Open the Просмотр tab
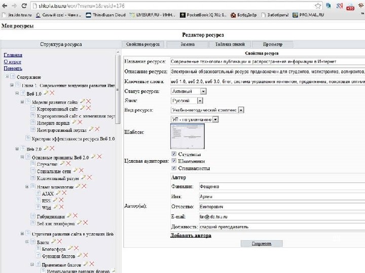Screen dimensions: 365x273 click(273, 44)
